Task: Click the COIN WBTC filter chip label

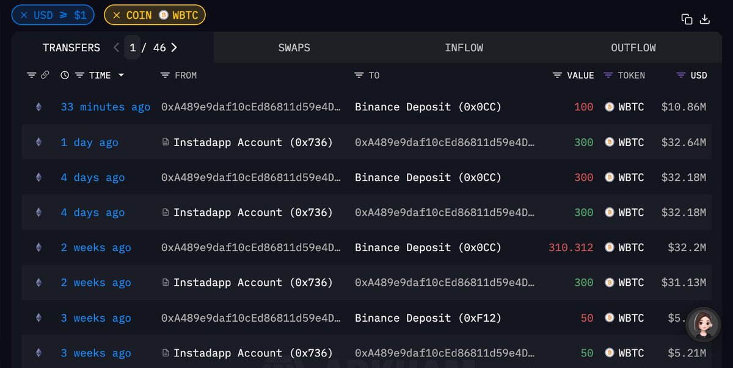Action: click(162, 15)
